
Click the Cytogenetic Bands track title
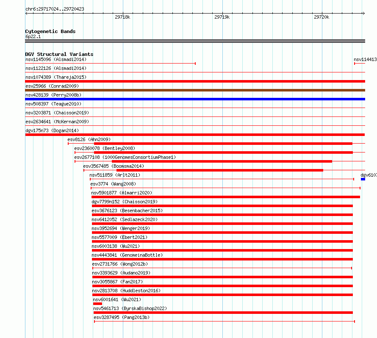pyautogui.click(x=50, y=31)
